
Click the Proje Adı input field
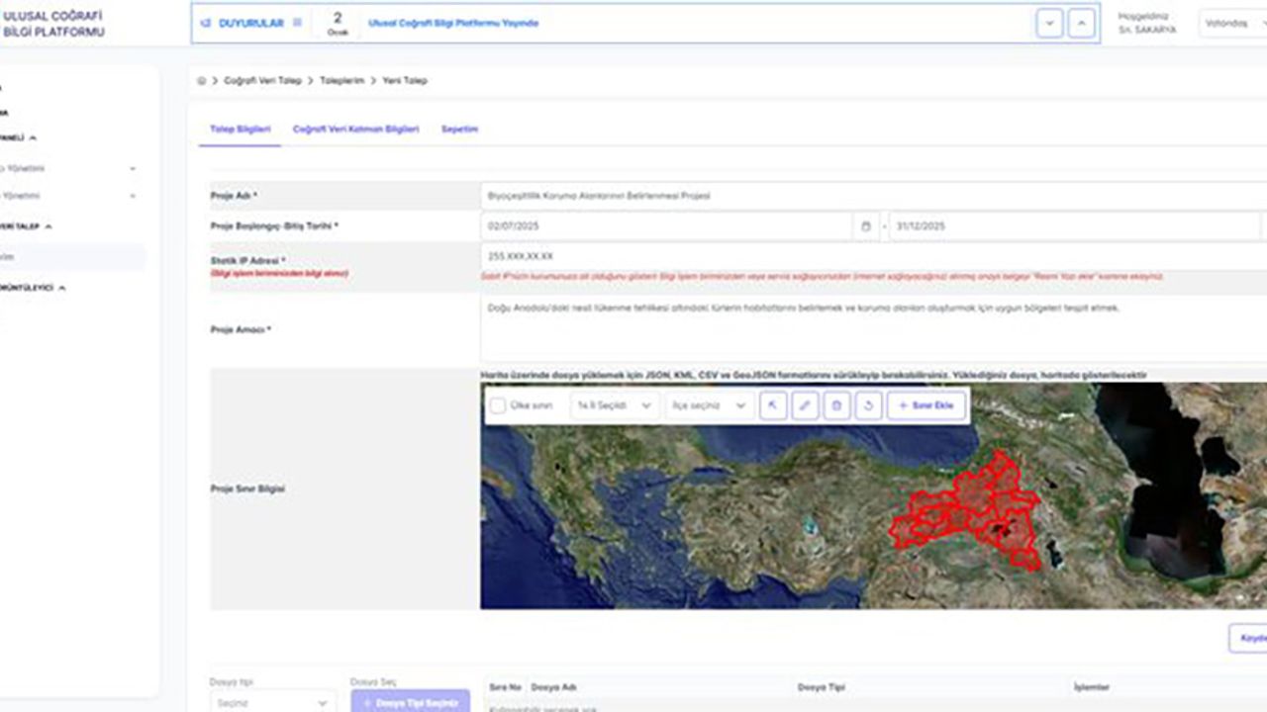pyautogui.click(x=873, y=196)
